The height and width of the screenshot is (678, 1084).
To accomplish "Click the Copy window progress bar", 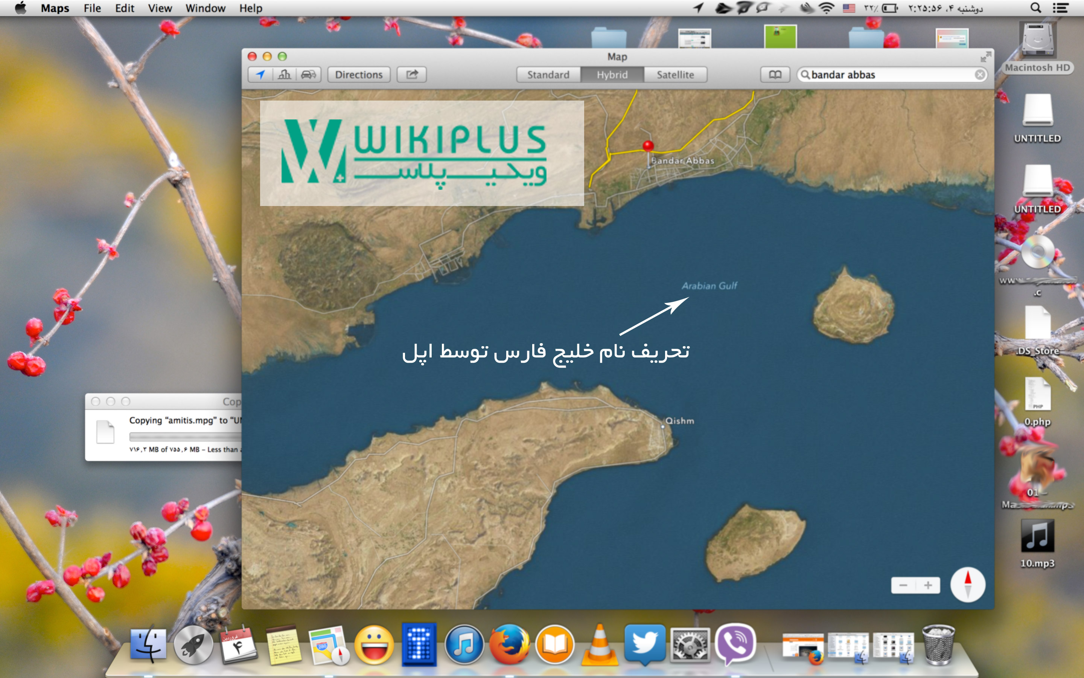I will pos(186,436).
